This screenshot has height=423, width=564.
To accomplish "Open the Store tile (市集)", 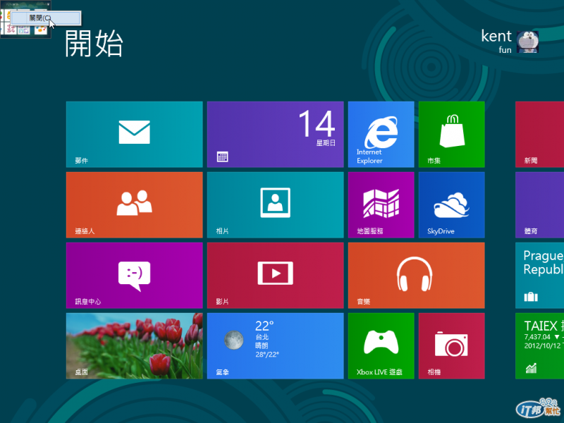I will pos(451,134).
